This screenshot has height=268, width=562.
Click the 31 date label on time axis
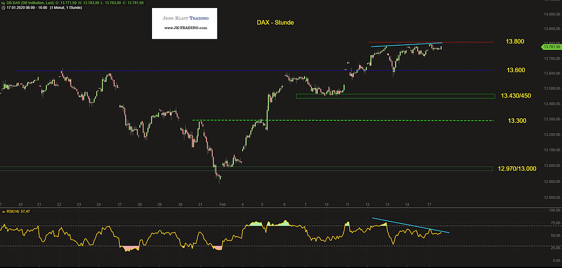[200, 204]
